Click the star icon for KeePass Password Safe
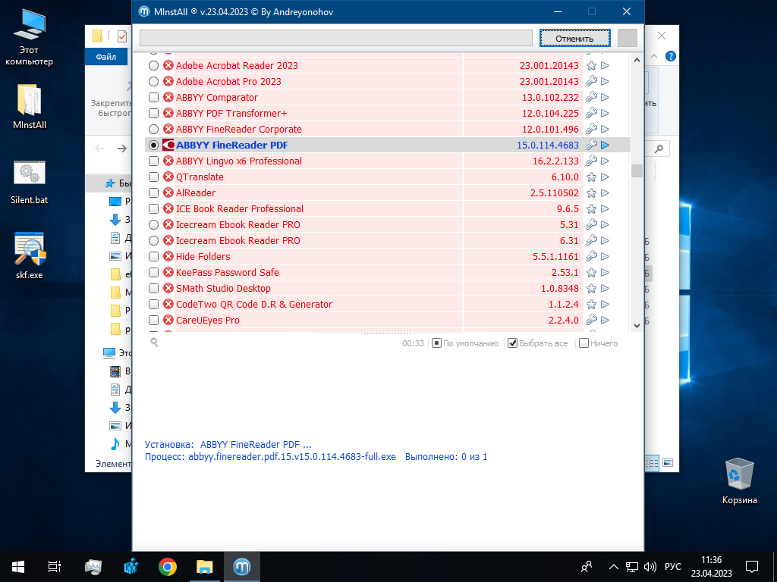Image resolution: width=777 pixels, height=582 pixels. pyautogui.click(x=591, y=272)
